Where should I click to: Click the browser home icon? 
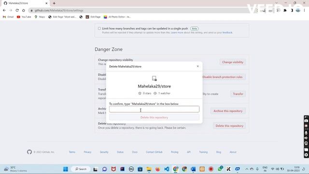tap(24, 10)
